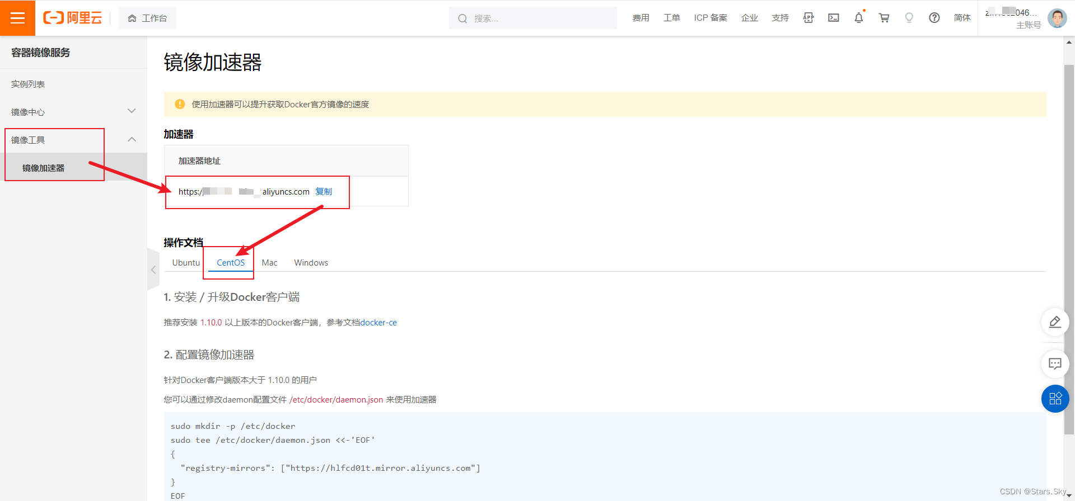The image size is (1075, 501).
Task: Switch to the CentOS tab
Action: click(x=231, y=263)
